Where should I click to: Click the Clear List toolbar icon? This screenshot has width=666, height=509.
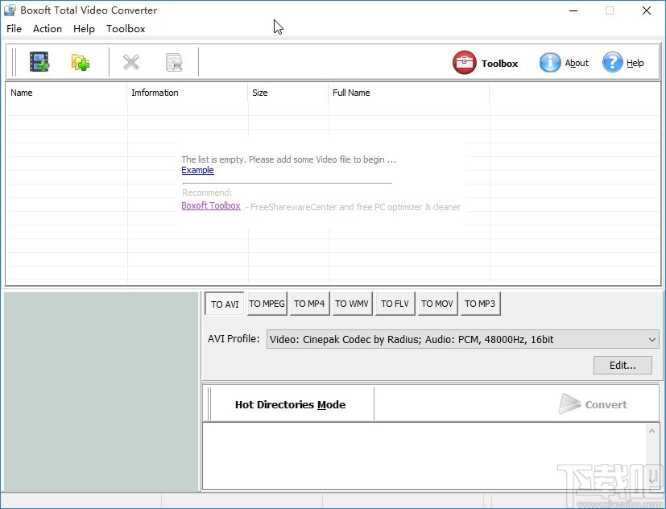tap(172, 61)
